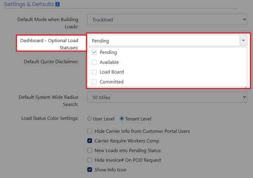The width and height of the screenshot is (253, 178).
Task: Click the Default System Wide Radius Search label
Action: click(x=48, y=101)
